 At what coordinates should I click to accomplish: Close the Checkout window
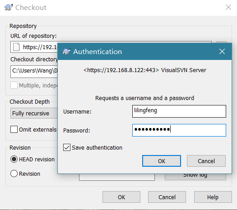pos(228,7)
